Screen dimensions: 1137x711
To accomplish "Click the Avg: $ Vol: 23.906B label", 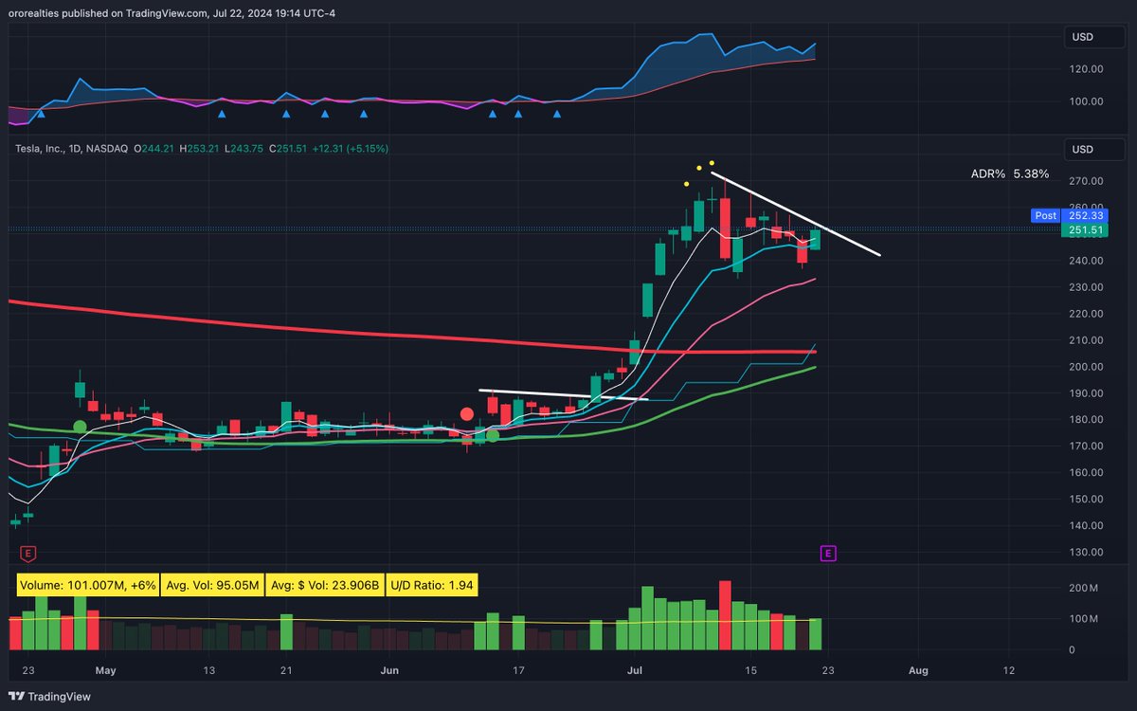I will click(325, 586).
